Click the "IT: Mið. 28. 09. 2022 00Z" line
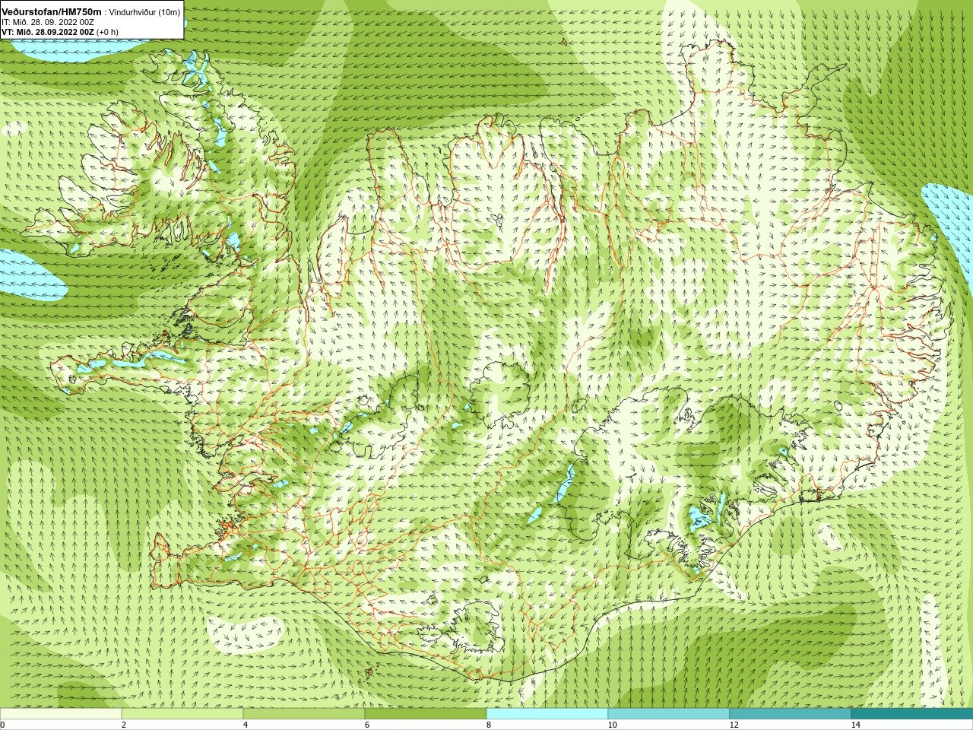Image resolution: width=973 pixels, height=730 pixels. click(x=48, y=22)
